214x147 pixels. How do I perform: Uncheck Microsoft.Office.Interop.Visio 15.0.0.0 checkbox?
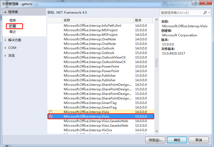(51, 117)
